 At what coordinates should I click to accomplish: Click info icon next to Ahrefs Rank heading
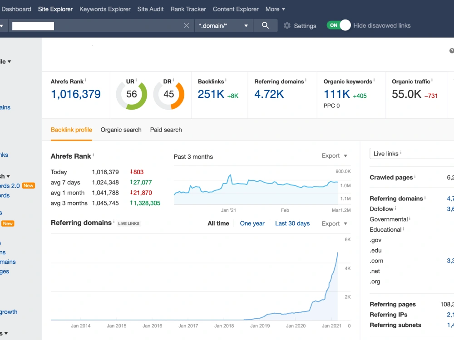93,155
